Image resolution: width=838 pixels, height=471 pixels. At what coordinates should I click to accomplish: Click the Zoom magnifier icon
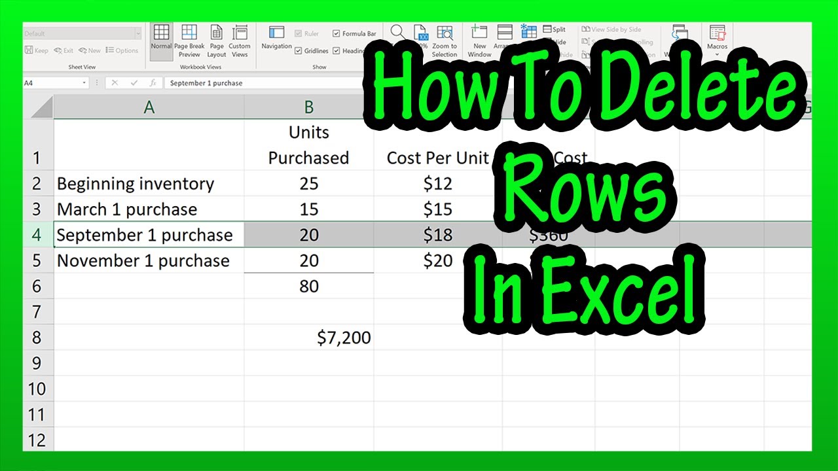click(397, 33)
